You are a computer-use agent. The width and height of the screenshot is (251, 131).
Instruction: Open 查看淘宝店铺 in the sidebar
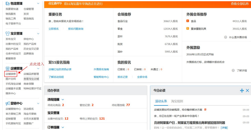[x=31, y=79]
